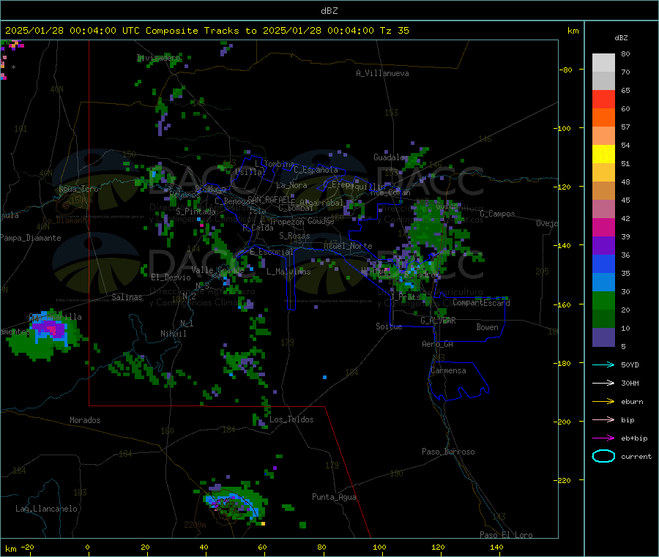Select the red 60 dBZ color swatch
This screenshot has width=659, height=557.
[603, 99]
